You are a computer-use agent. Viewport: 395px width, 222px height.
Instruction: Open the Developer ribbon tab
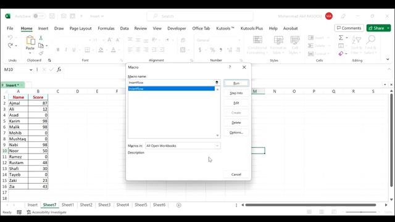pos(177,28)
